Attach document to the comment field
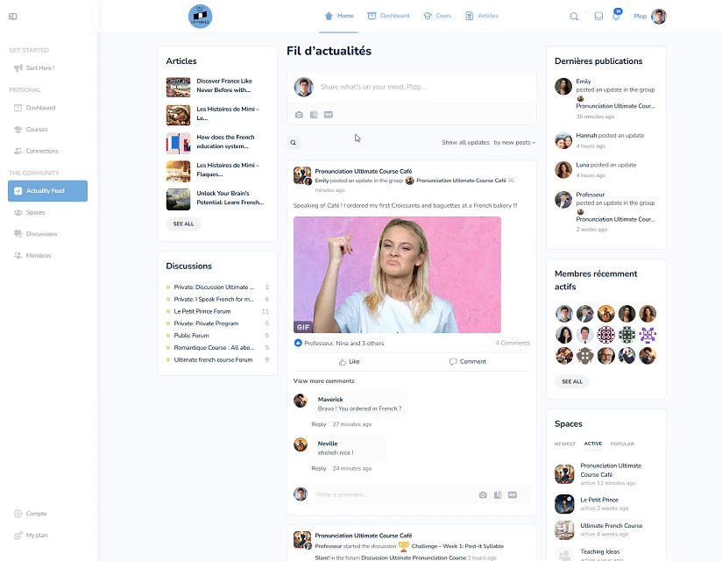 click(x=498, y=495)
